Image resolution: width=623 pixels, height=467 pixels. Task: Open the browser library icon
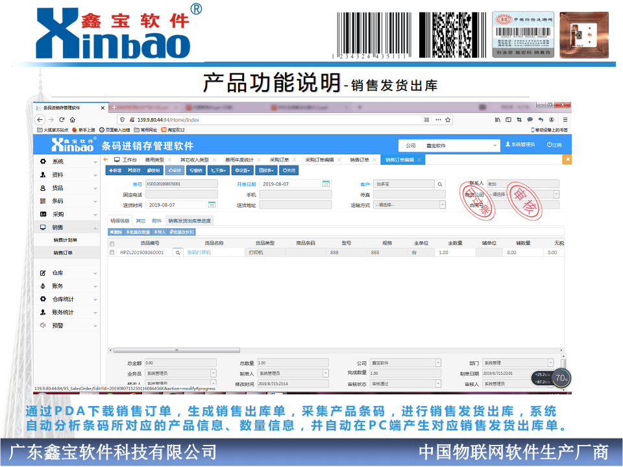coord(498,119)
